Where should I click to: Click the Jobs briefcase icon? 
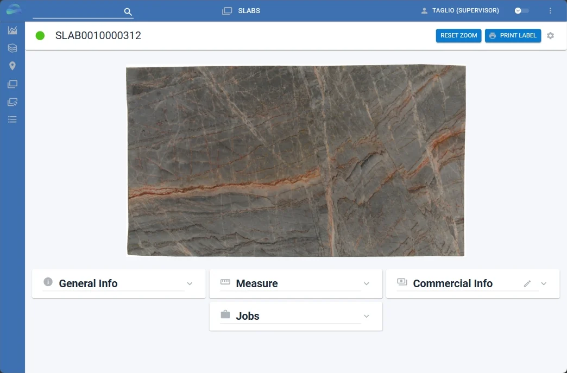pyautogui.click(x=225, y=314)
